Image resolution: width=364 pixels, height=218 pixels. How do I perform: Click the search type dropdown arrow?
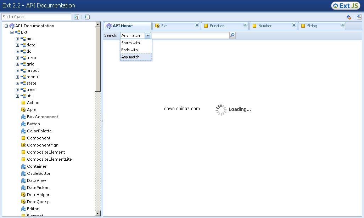(x=148, y=35)
